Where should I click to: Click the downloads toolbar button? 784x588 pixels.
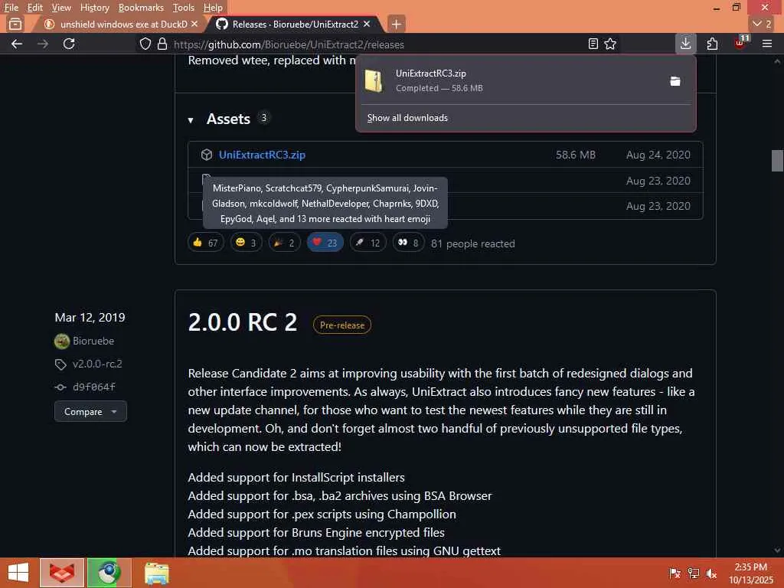tap(685, 44)
